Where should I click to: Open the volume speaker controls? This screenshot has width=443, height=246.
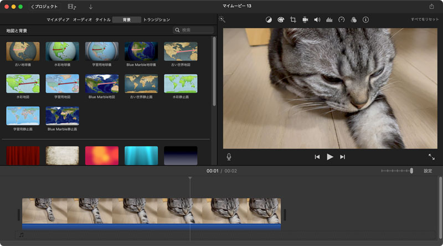[x=317, y=19]
